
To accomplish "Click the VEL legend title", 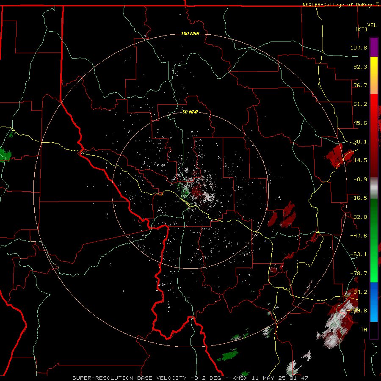I will (372, 25).
